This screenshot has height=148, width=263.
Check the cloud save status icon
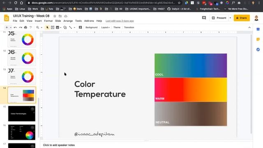click(66, 16)
